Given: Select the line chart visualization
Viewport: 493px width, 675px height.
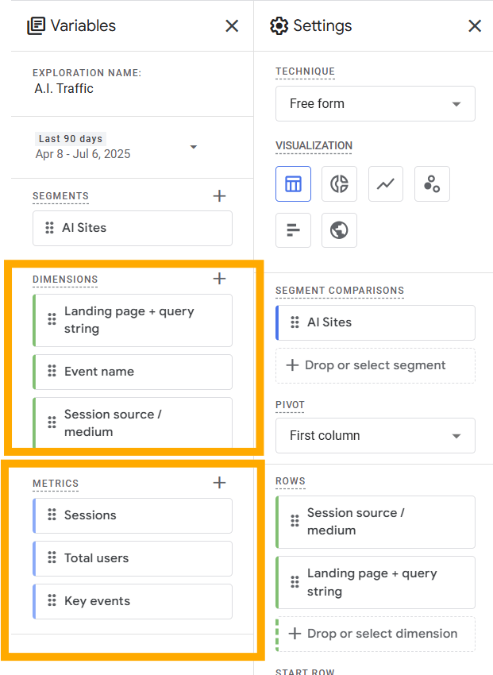Looking at the screenshot, I should (386, 183).
